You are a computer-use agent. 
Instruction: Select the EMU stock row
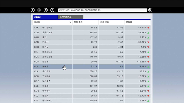(x=91, y=91)
